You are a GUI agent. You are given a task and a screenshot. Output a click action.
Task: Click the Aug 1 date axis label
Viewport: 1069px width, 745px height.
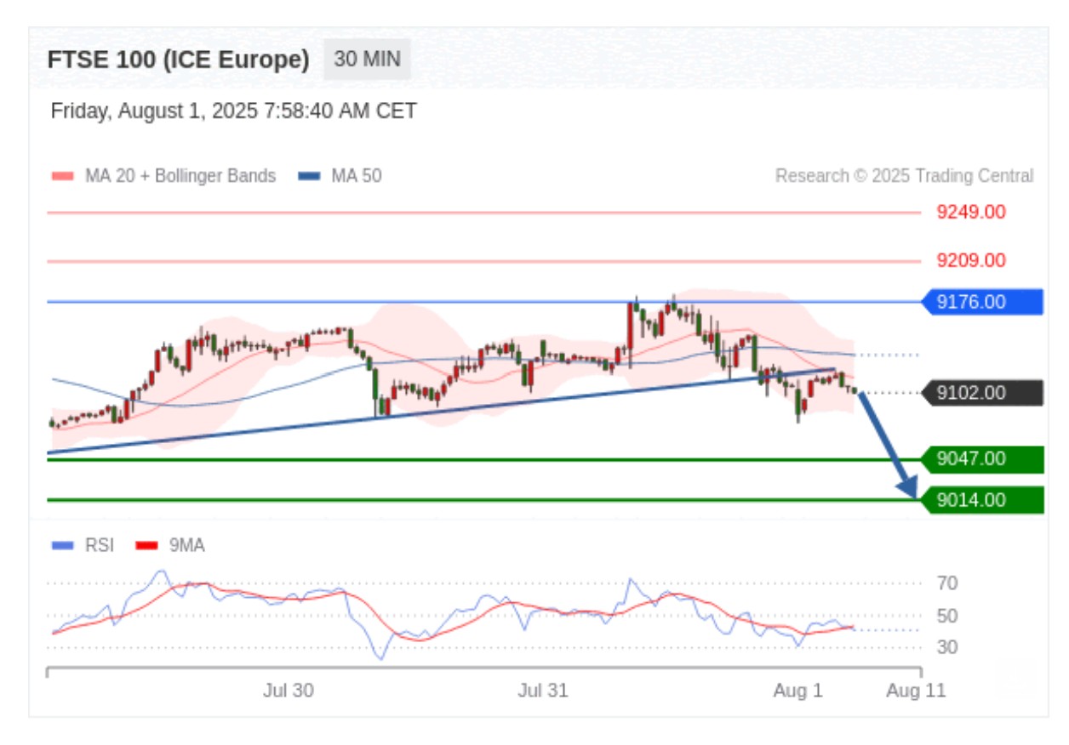797,691
